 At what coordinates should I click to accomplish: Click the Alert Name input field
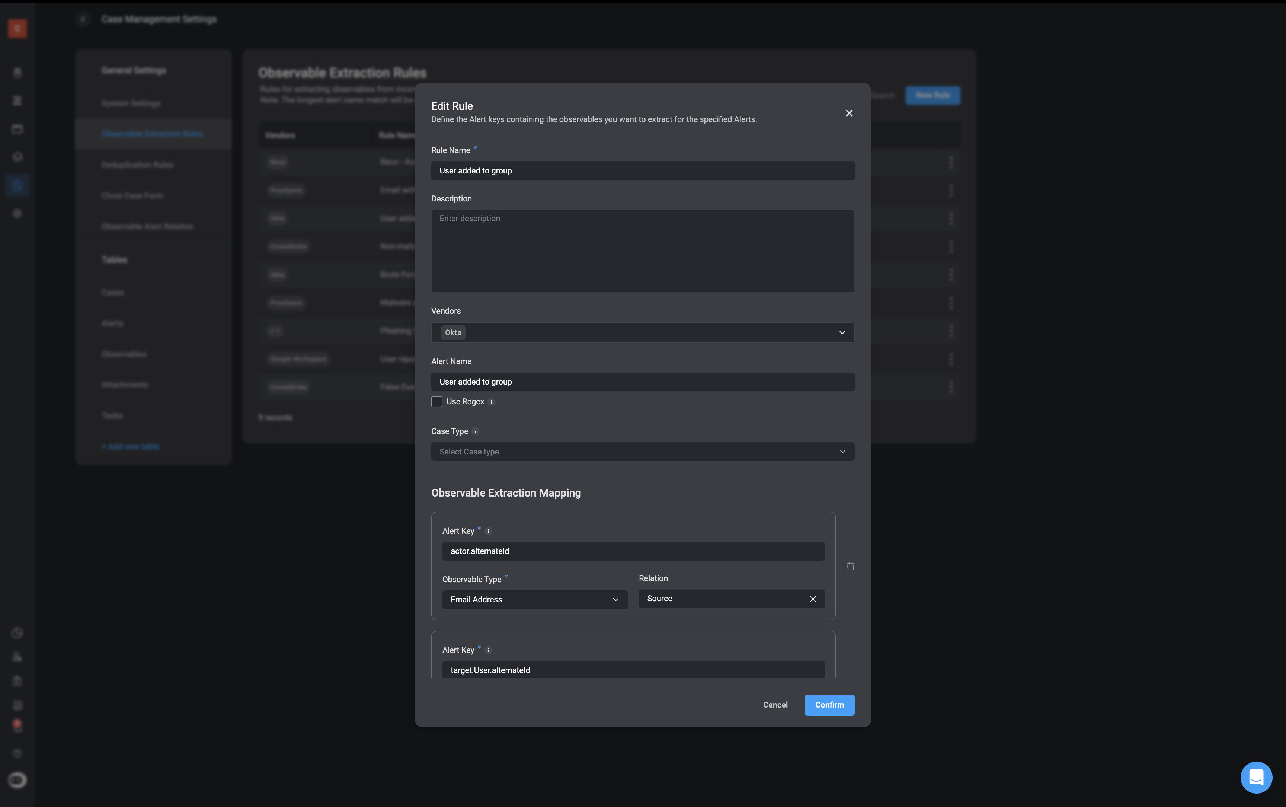[x=642, y=382]
